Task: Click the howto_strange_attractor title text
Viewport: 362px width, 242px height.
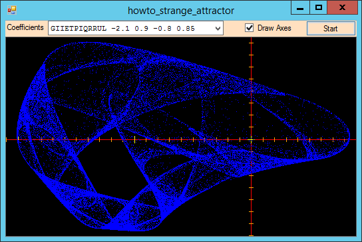Action: click(x=181, y=11)
